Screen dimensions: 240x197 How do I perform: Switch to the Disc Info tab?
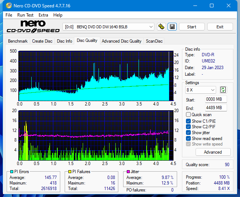64,41
